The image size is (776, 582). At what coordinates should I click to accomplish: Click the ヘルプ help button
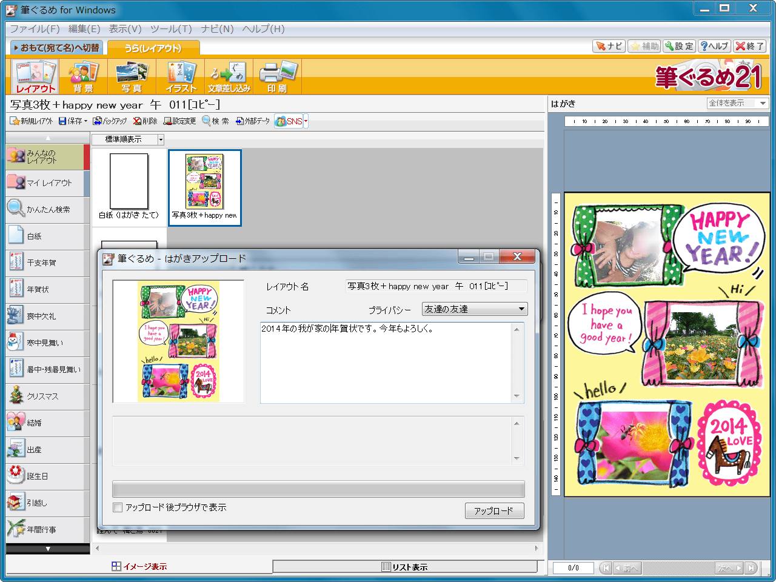pos(714,46)
